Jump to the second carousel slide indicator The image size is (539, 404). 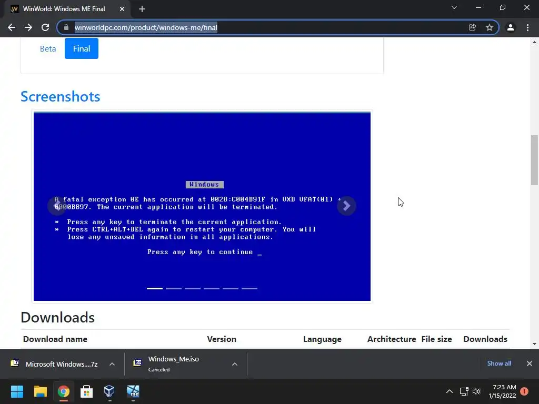(174, 289)
